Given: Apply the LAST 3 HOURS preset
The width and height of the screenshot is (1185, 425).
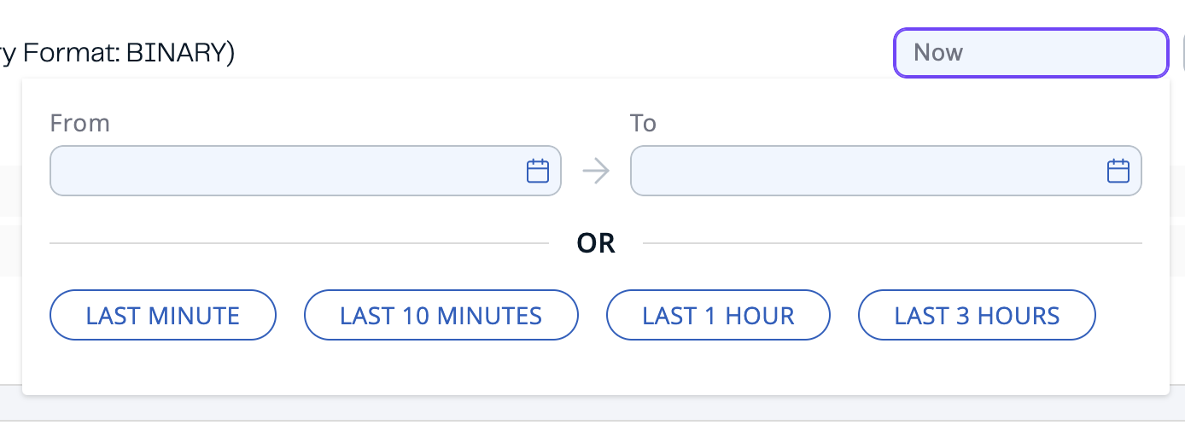Looking at the screenshot, I should [977, 316].
